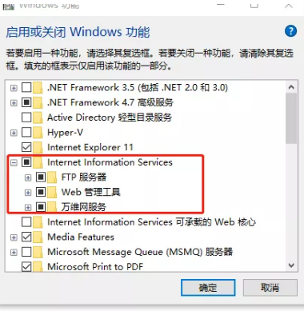The image size is (304, 311).
Task: Toggle the Internet Information Services checkbox
Action: pyautogui.click(x=26, y=162)
